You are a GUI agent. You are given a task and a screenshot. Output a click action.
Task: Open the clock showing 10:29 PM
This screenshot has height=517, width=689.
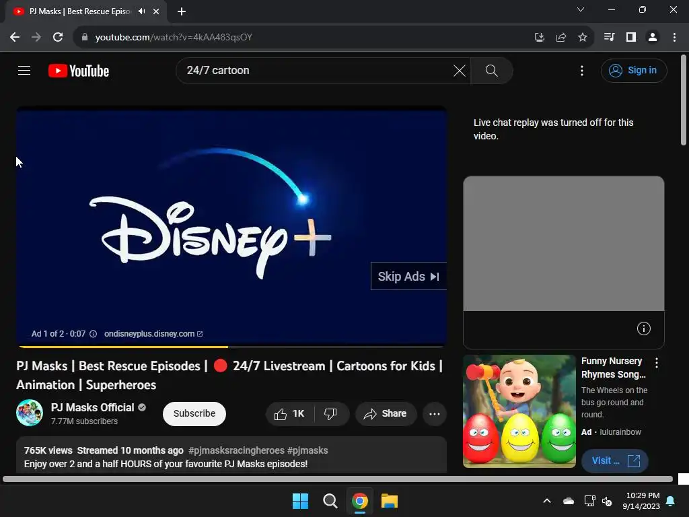[x=641, y=501]
